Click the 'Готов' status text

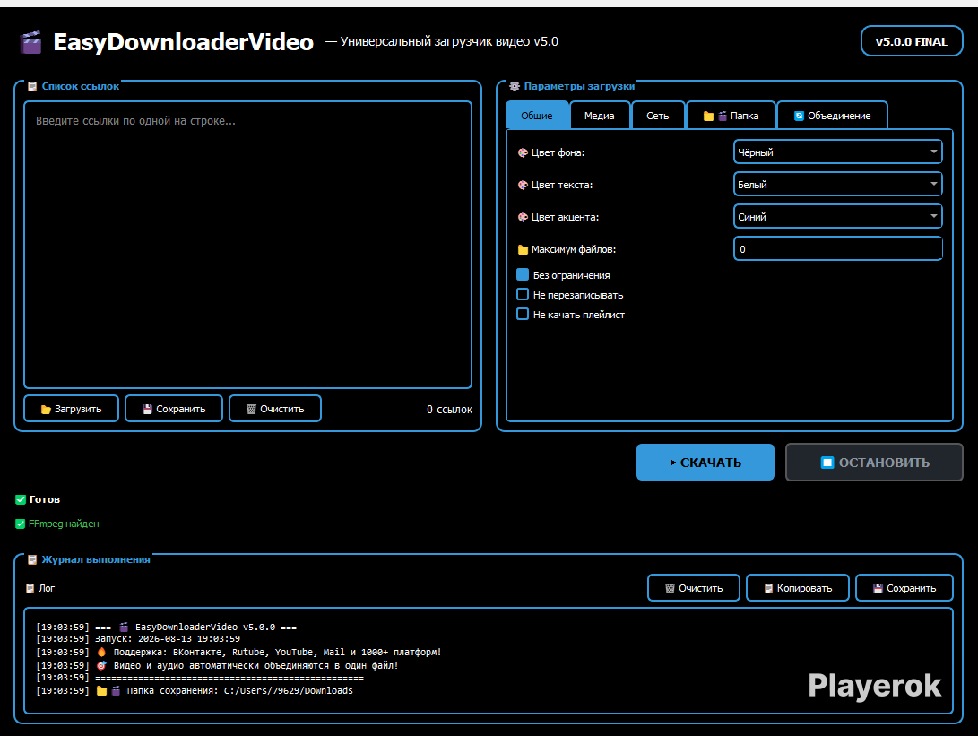[x=45, y=499]
